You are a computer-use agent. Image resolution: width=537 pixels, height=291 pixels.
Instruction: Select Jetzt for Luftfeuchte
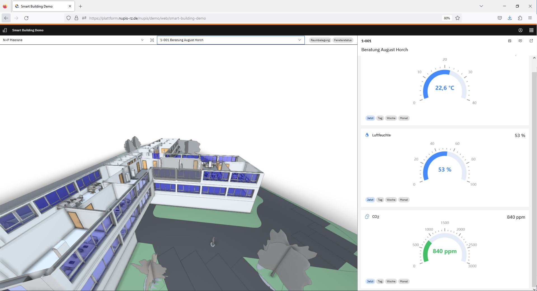point(370,200)
